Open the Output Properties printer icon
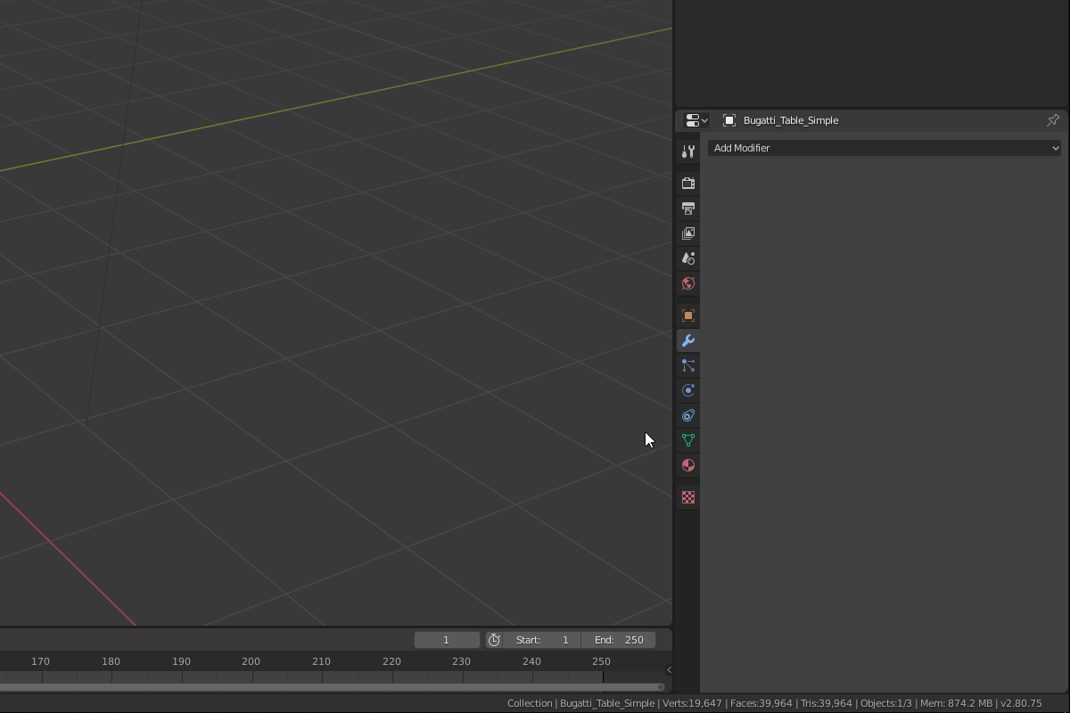1070x713 pixels. tap(687, 208)
